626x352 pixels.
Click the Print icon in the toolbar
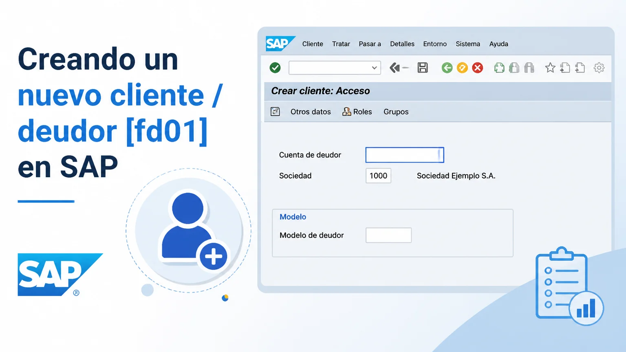pyautogui.click(x=499, y=68)
